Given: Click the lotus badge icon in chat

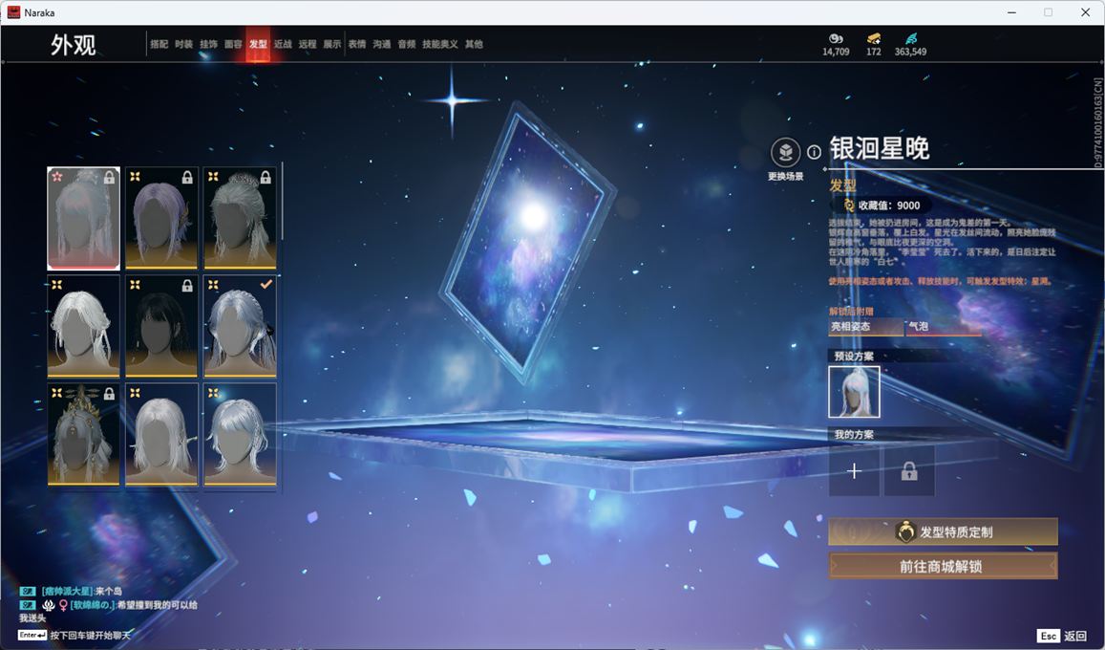Looking at the screenshot, I should click(x=49, y=605).
